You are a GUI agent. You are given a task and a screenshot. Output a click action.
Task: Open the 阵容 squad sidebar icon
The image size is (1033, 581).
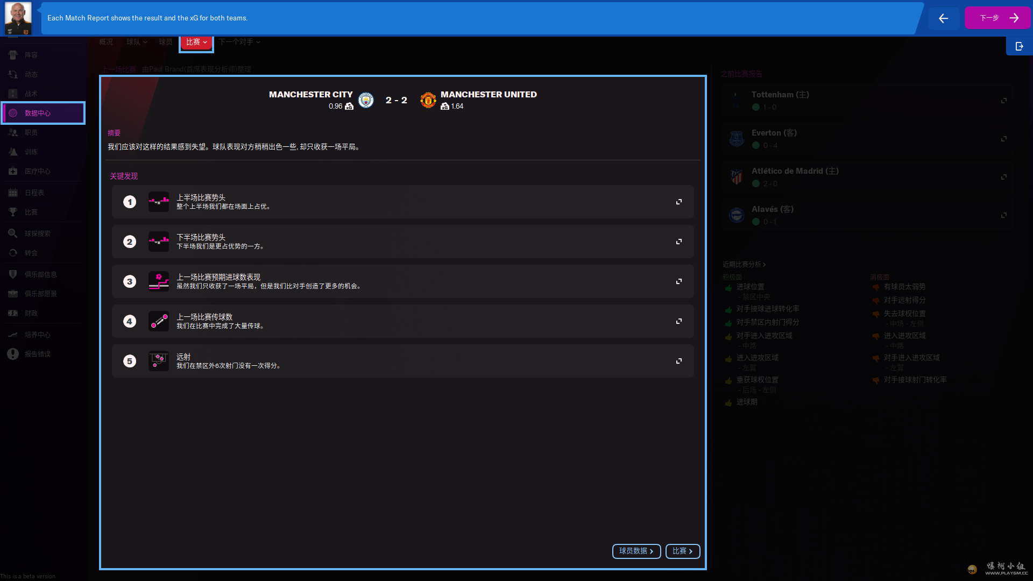pyautogui.click(x=13, y=55)
